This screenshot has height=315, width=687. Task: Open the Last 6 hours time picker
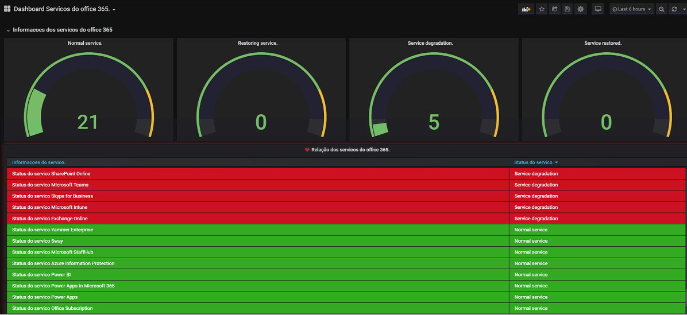[632, 9]
